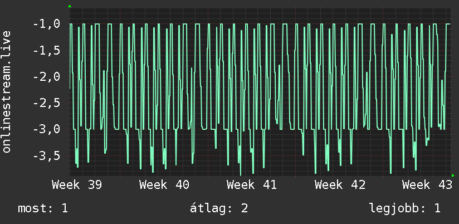
Task: Click the 'legjobb: 1' statistic
Action: pos(405,208)
